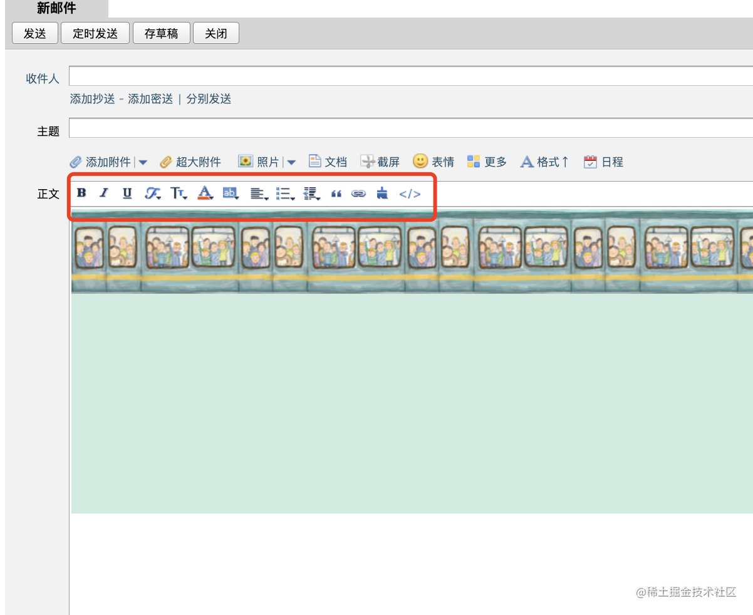
Task: Insert a blockquote
Action: (336, 194)
